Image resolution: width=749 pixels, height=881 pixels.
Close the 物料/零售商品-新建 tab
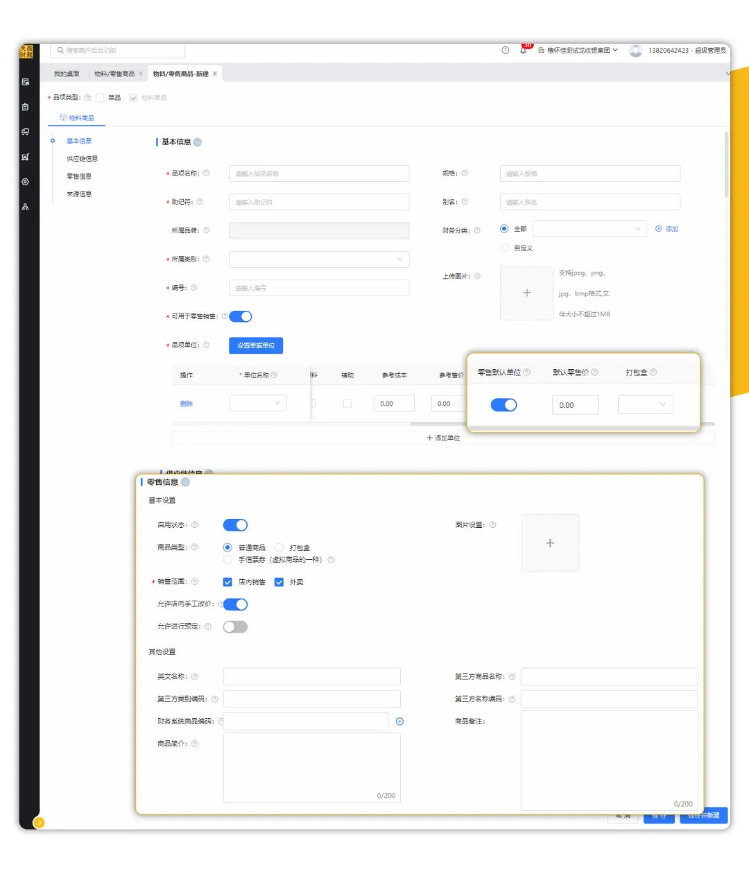click(215, 74)
